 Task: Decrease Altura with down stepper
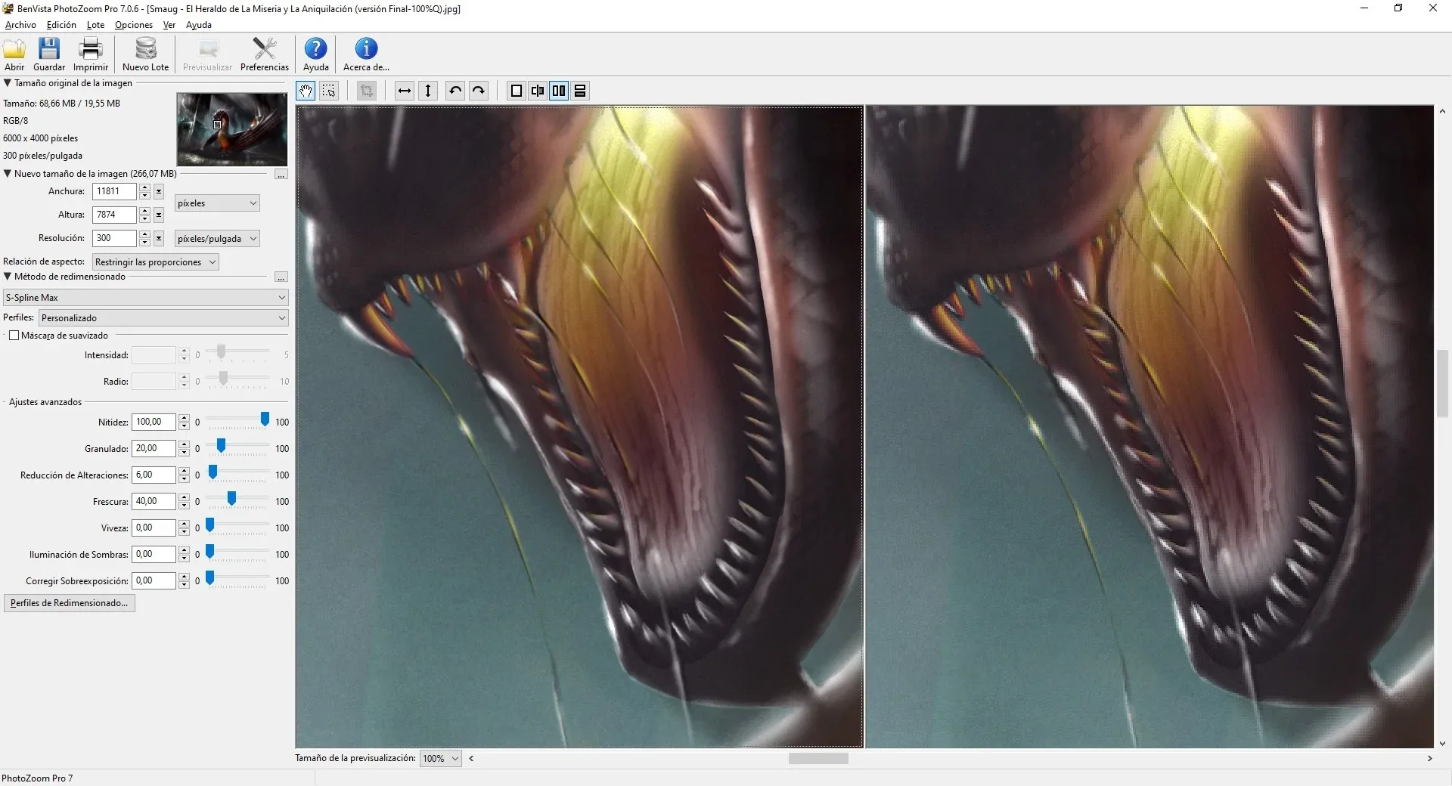coord(144,219)
